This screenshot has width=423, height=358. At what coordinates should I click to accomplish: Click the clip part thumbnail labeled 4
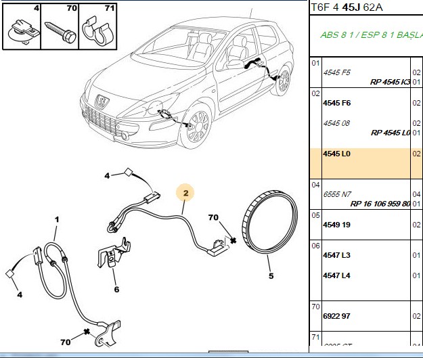[22, 26]
